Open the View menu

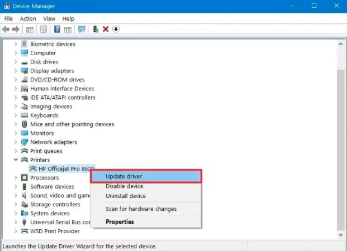(x=49, y=18)
